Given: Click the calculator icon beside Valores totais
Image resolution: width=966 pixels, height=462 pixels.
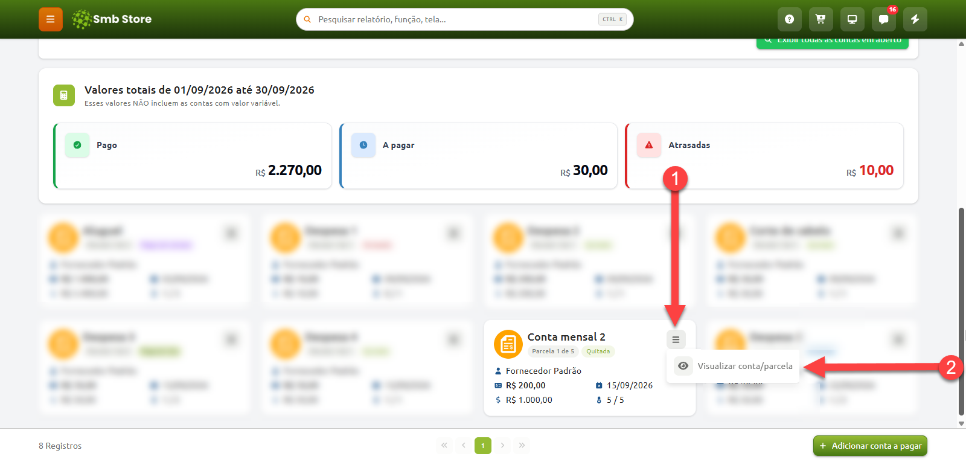Looking at the screenshot, I should [x=64, y=95].
